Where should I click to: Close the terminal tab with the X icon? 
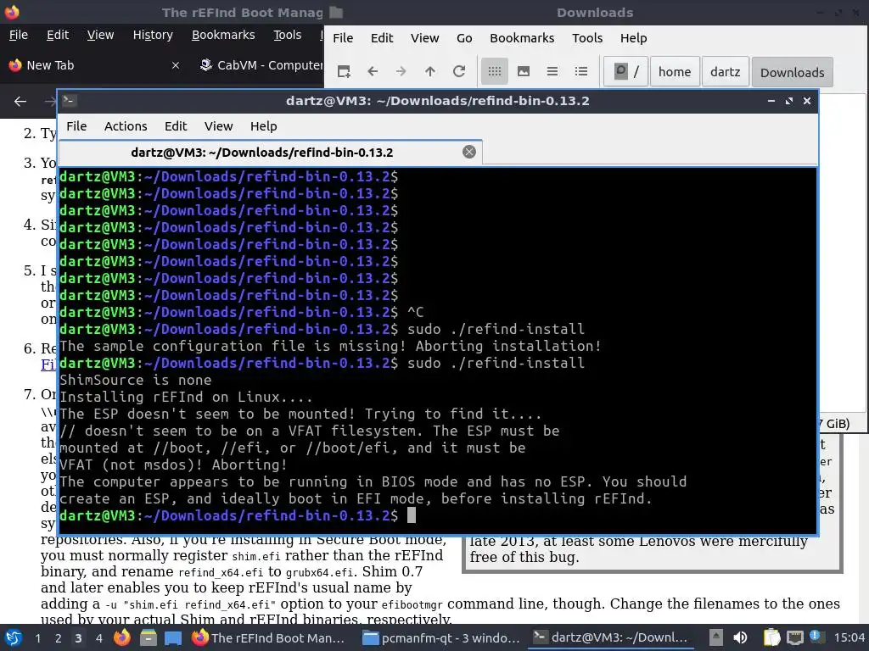[468, 152]
